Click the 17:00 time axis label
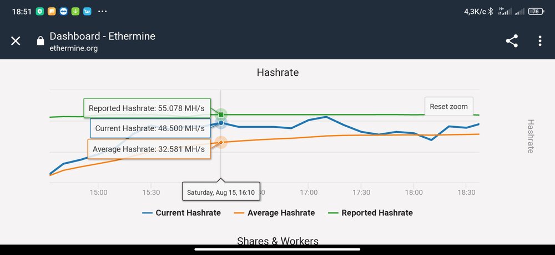Viewport: 555px width, 255px height. point(309,192)
